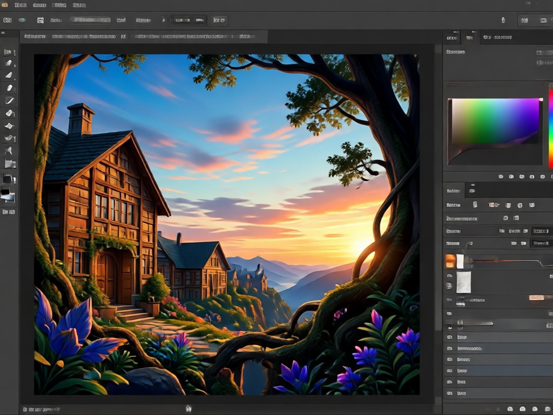
Task: Toggle visibility of the fourth text-labeled layer row
Action: pos(450,371)
